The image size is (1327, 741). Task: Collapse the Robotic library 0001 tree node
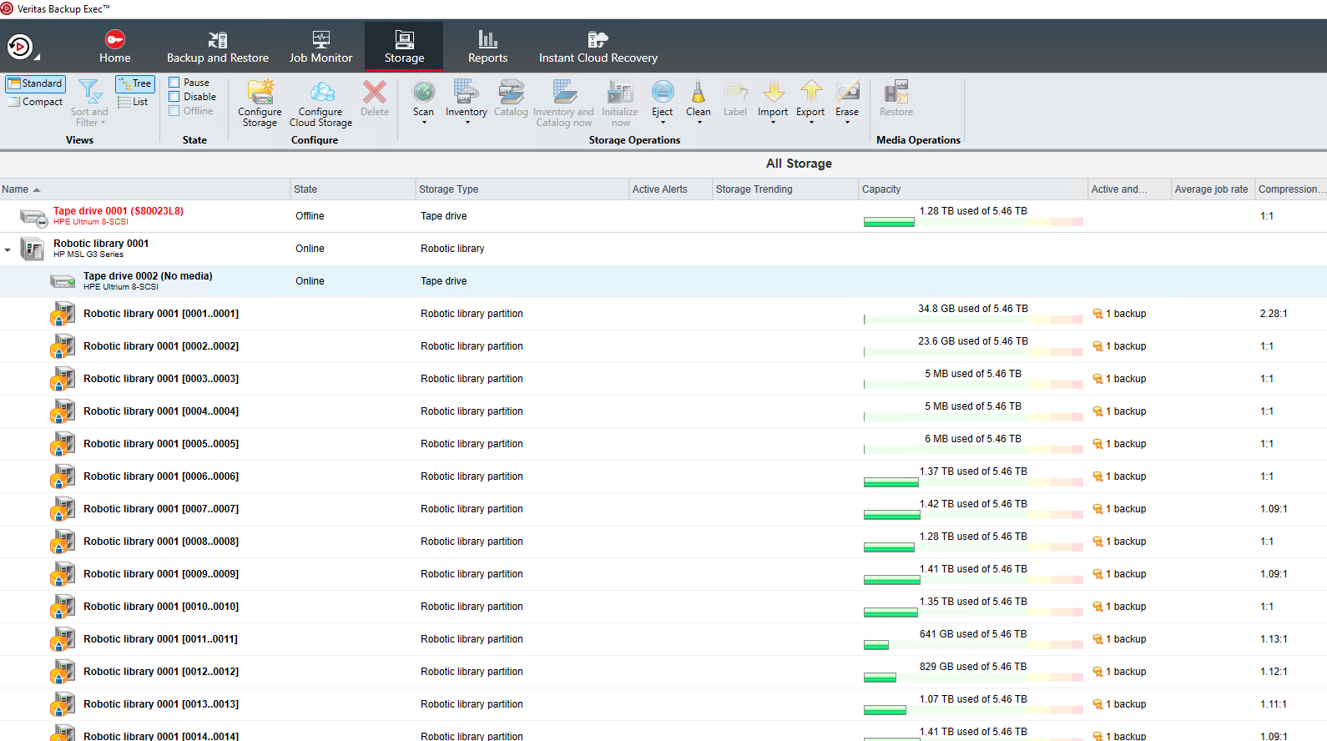tap(8, 250)
